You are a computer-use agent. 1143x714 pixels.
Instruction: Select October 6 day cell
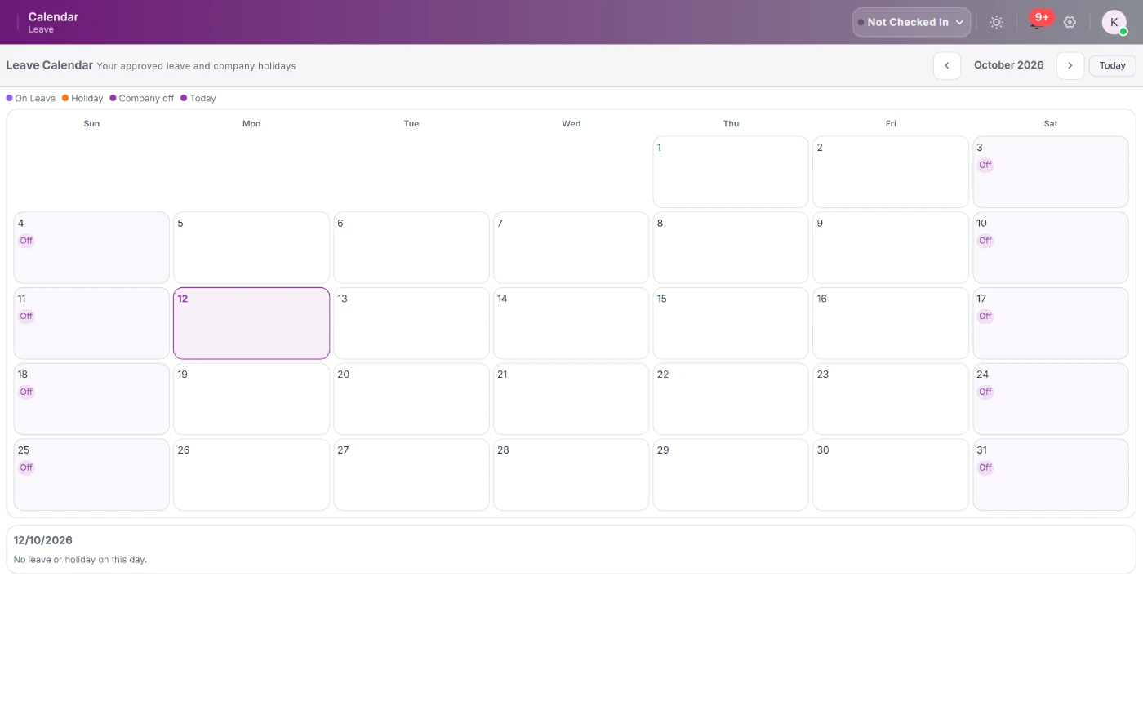[x=411, y=247]
